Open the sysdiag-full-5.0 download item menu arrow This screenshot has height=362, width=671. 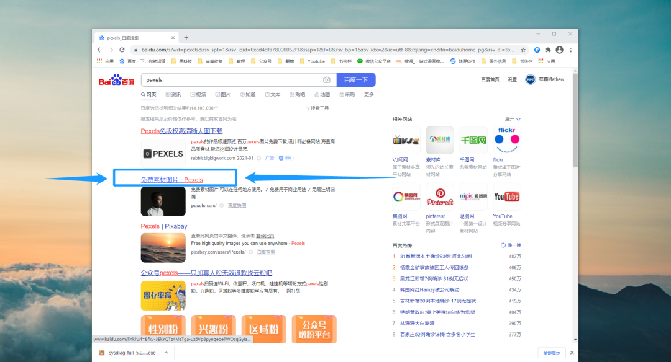pos(166,353)
